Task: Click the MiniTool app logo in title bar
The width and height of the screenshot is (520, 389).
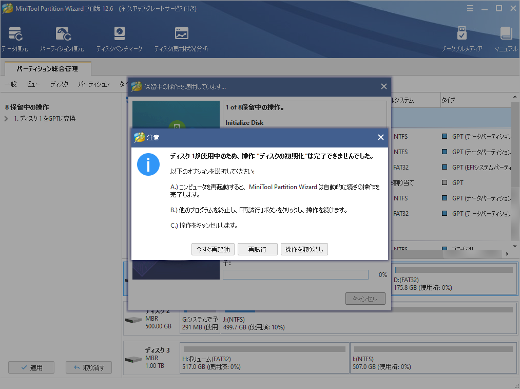Action: pos(7,8)
